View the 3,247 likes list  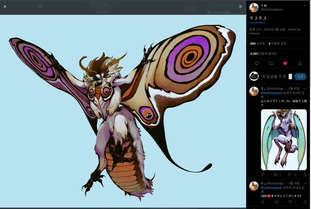263,54
